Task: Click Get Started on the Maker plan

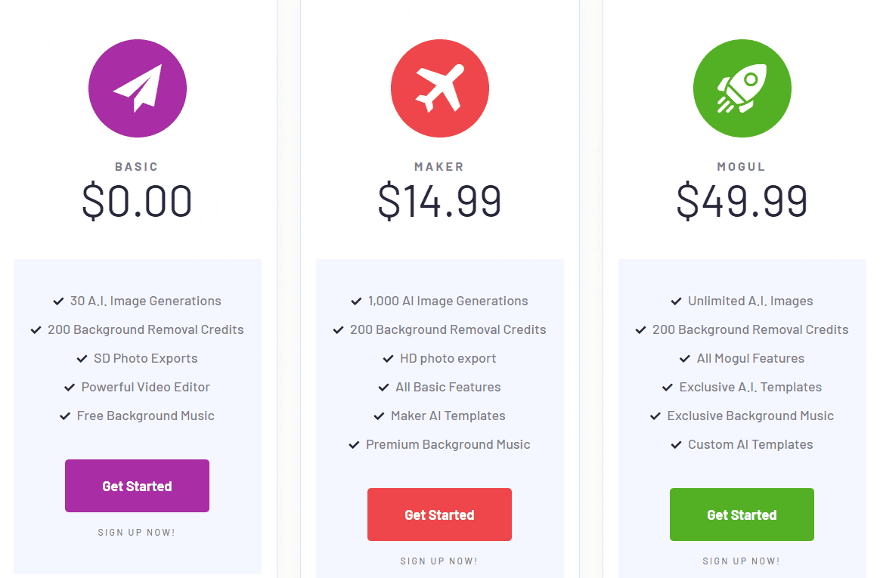Action: coord(439,514)
